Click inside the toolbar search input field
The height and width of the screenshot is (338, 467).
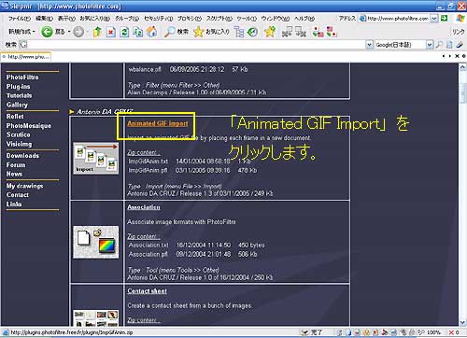195,45
